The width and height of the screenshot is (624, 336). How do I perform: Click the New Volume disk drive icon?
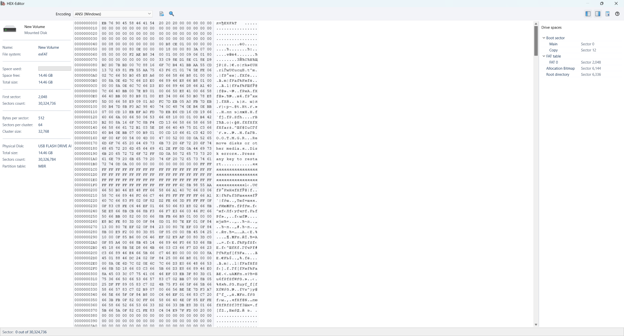tap(10, 29)
